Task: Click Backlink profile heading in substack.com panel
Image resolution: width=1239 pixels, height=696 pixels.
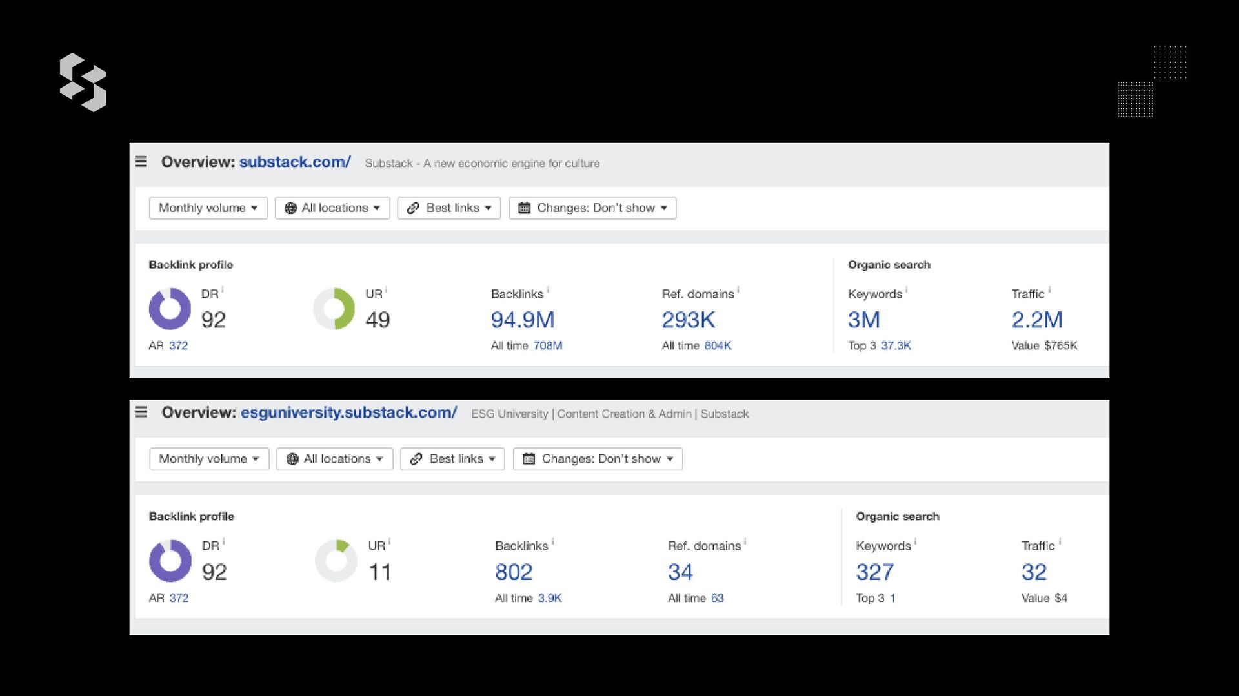Action: (x=191, y=265)
